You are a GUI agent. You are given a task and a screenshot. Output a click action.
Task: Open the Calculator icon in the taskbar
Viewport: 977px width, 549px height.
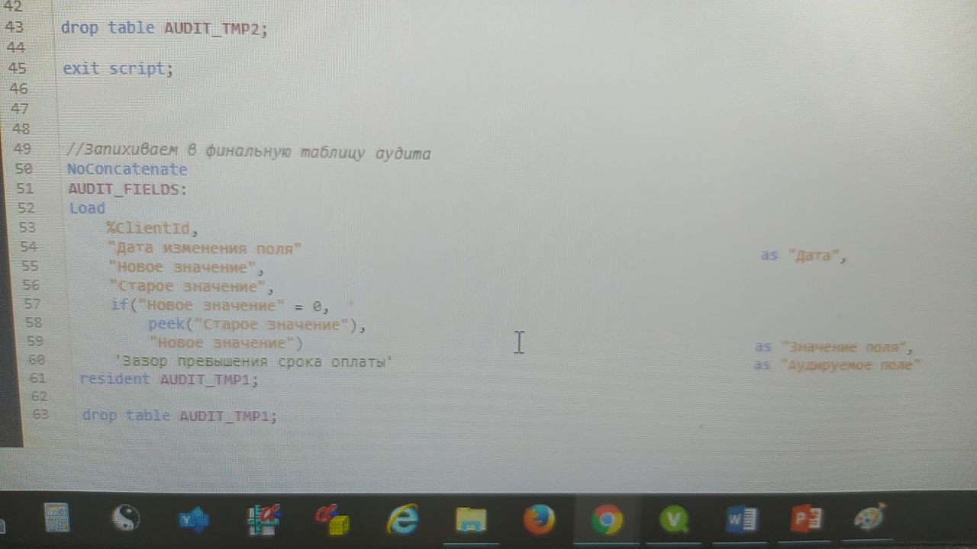pos(57,518)
